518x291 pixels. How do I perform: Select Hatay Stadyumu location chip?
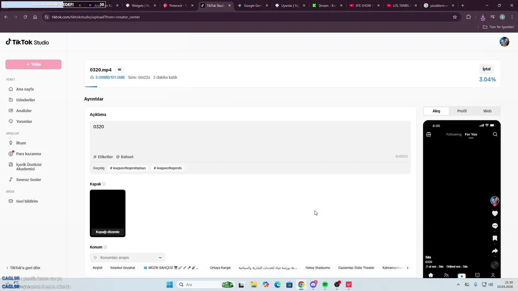point(318,268)
